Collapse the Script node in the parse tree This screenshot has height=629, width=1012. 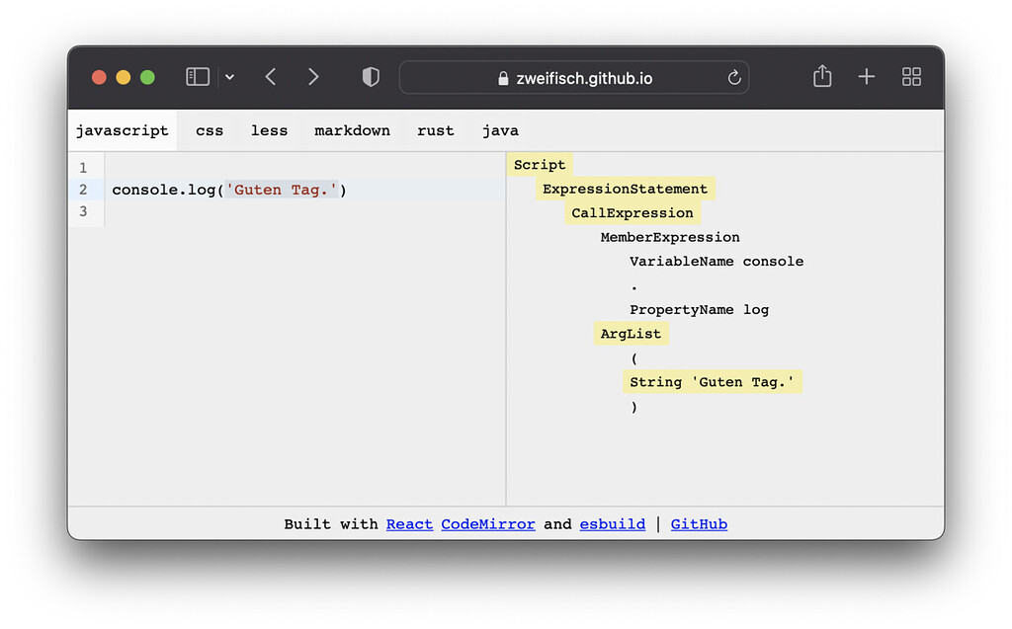540,165
